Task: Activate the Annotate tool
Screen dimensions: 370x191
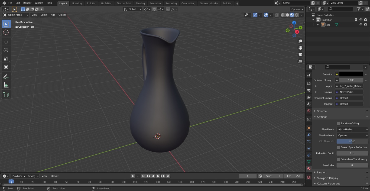Action: [6, 77]
